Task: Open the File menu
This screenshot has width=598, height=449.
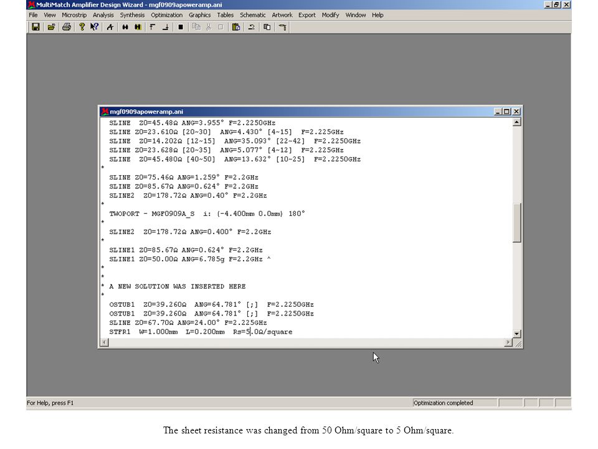Action: click(33, 15)
